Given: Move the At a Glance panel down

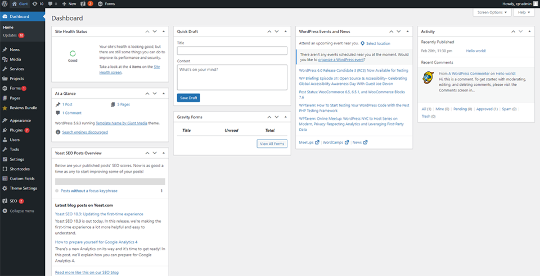Looking at the screenshot, I should tap(155, 93).
